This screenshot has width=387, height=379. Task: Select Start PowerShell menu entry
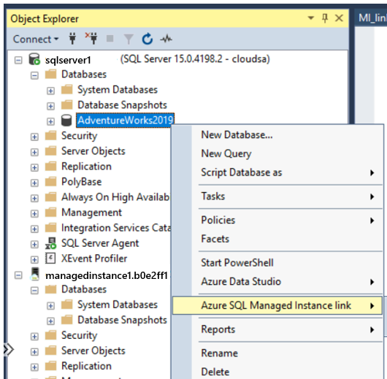pos(277,263)
